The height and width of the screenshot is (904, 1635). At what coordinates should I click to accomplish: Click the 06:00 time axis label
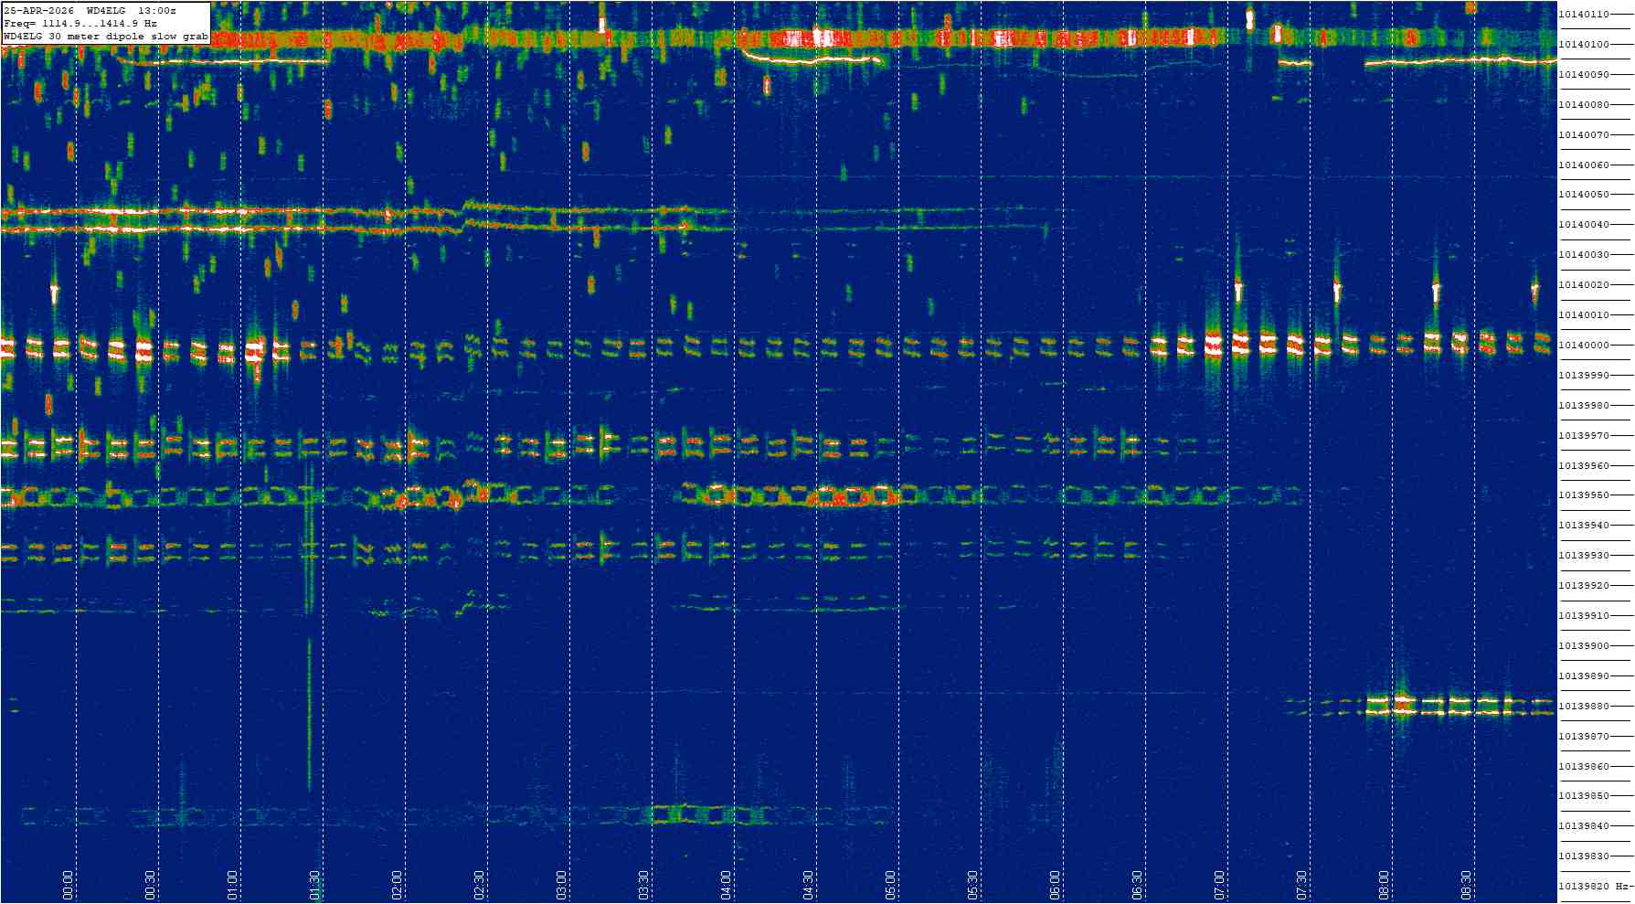(1056, 884)
